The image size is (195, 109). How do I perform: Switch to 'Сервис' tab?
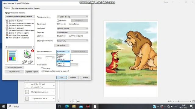[x=37, y=8]
